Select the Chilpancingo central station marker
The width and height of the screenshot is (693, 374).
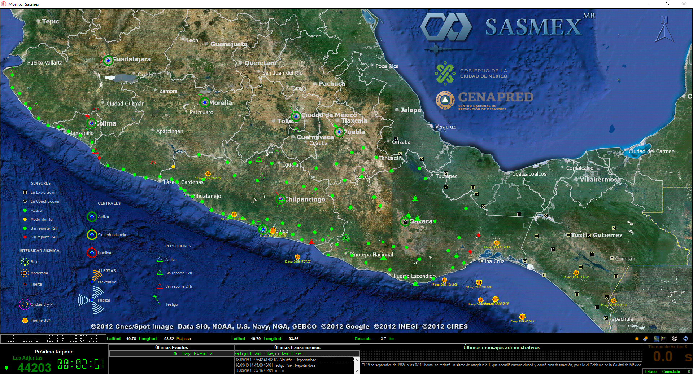coord(280,199)
